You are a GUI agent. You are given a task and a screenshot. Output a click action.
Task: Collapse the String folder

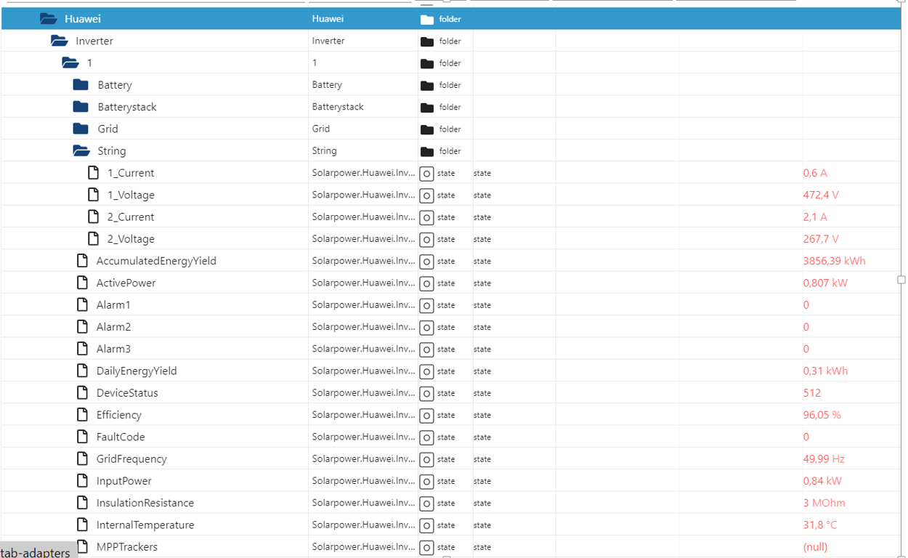81,150
